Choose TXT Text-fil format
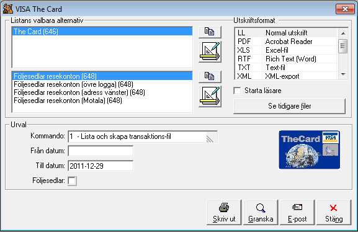This screenshot has width=358, height=232. click(286, 68)
